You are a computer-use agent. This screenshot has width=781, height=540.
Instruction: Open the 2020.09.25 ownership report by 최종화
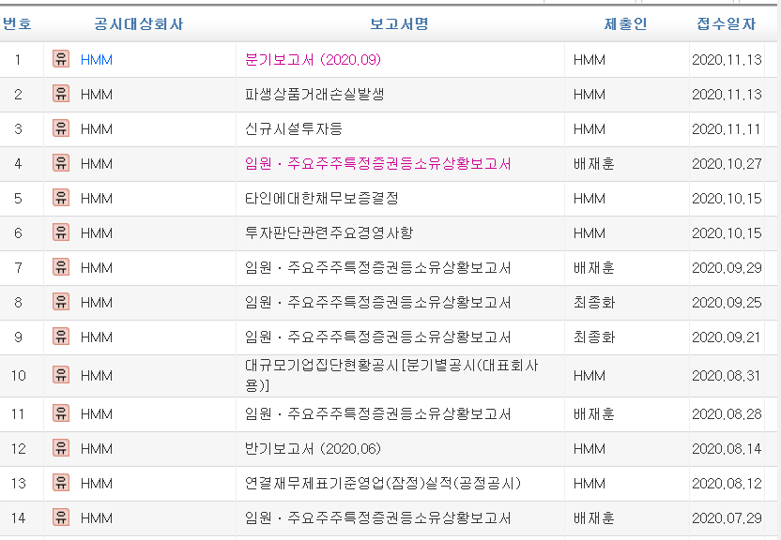coord(377,302)
